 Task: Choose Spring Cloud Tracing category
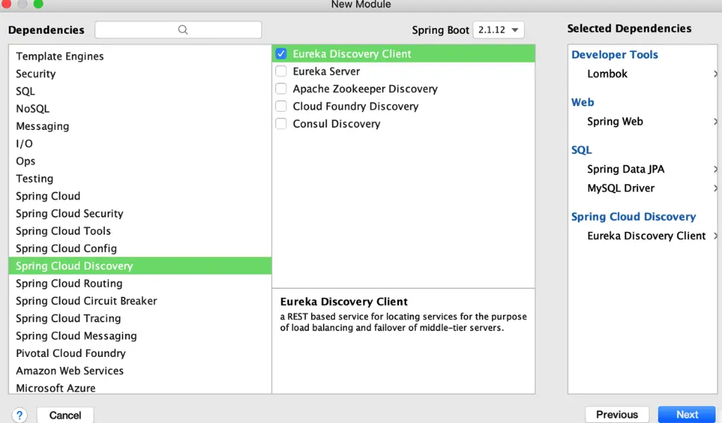[140, 318]
